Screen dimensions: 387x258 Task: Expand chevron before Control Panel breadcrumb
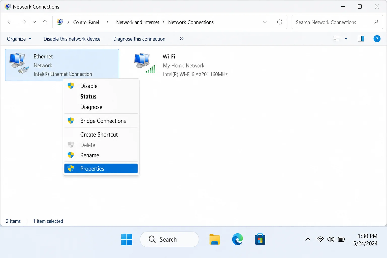click(68, 22)
